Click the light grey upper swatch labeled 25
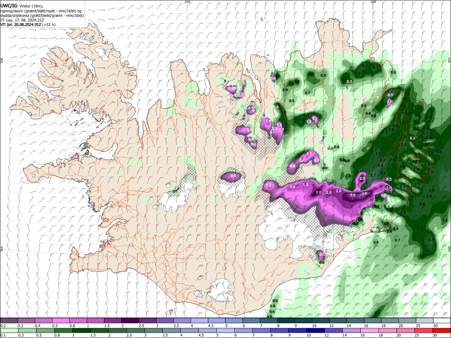 [425, 321]
